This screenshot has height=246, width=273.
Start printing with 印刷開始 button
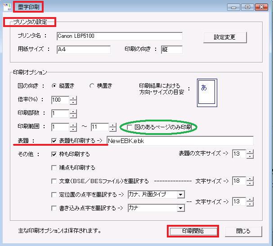coord(193,231)
